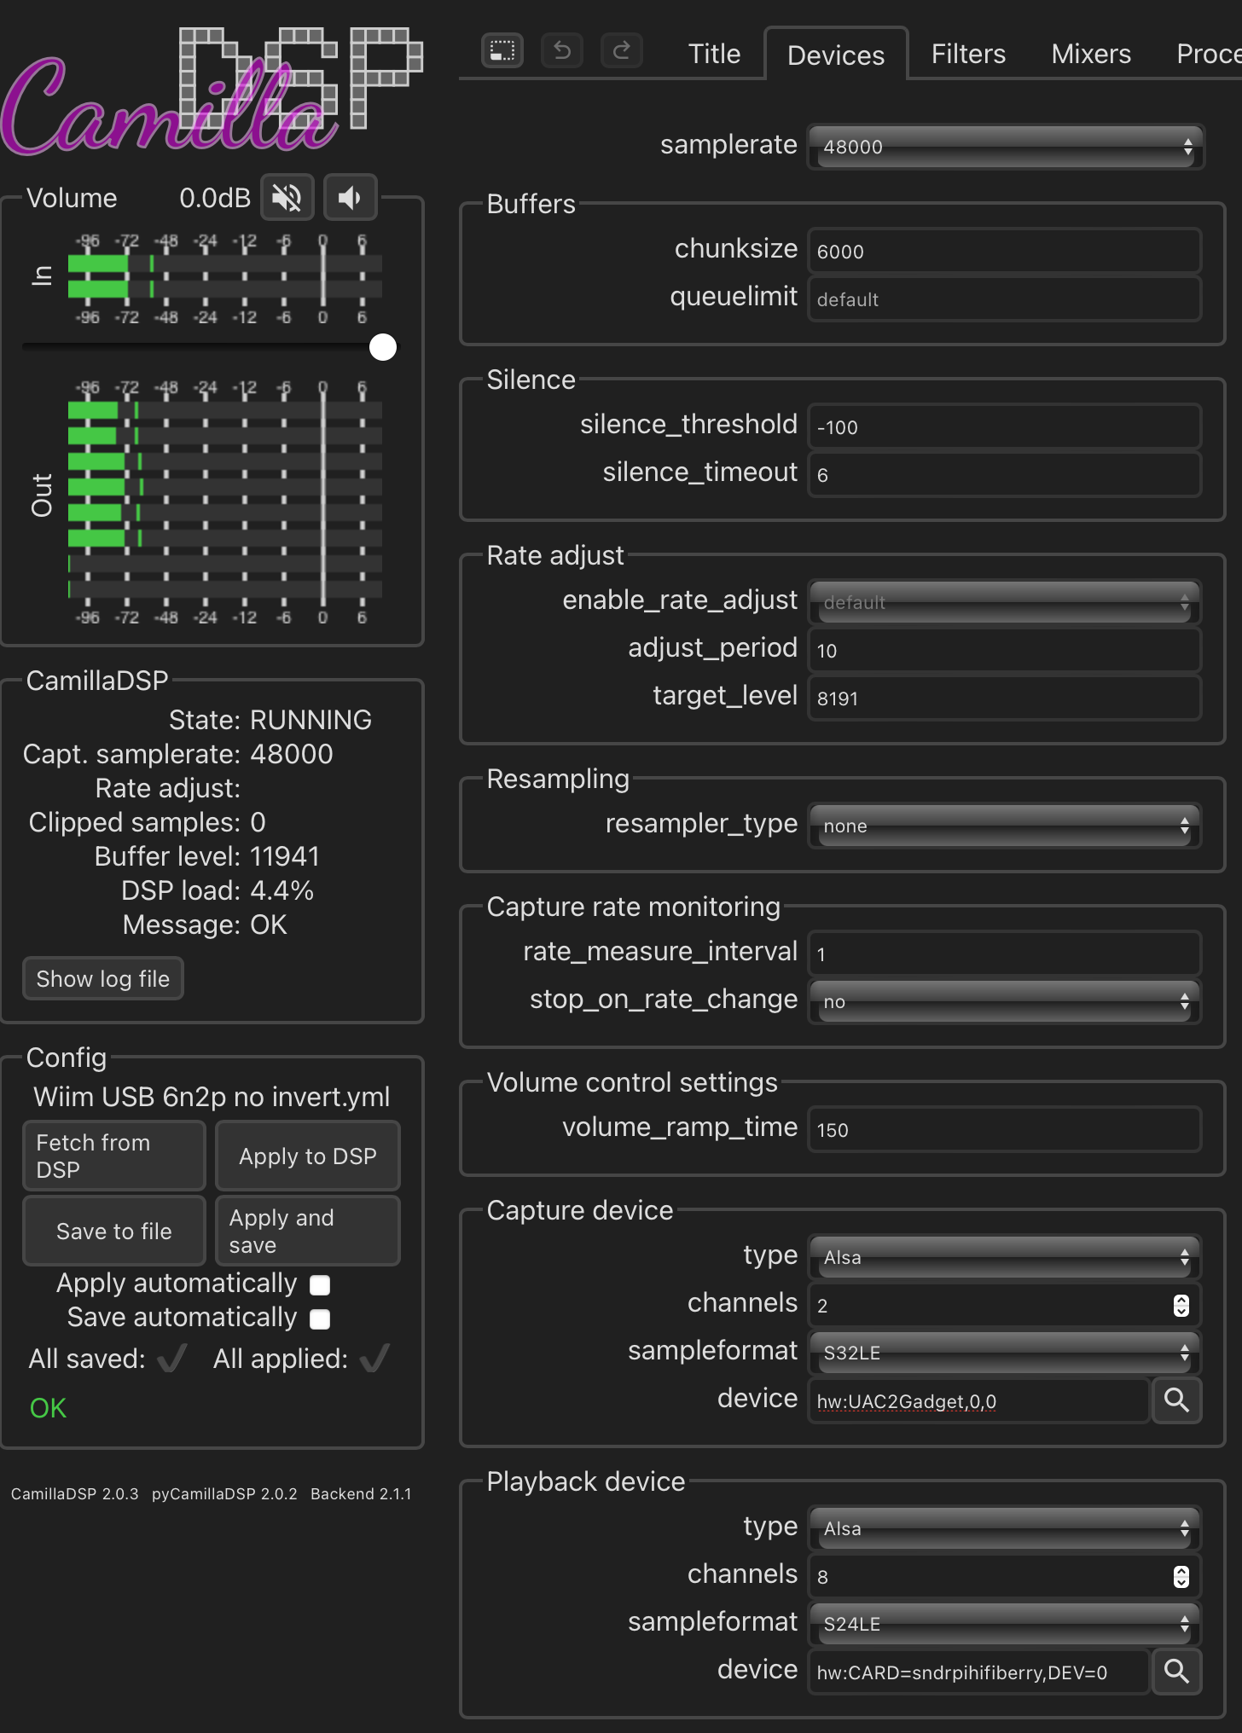Click the pyCamillaDSP 2.0.2 version text

(x=224, y=1494)
